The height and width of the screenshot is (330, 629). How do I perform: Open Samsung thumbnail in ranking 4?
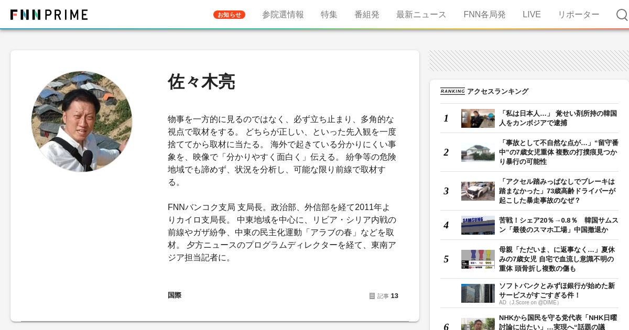478,225
